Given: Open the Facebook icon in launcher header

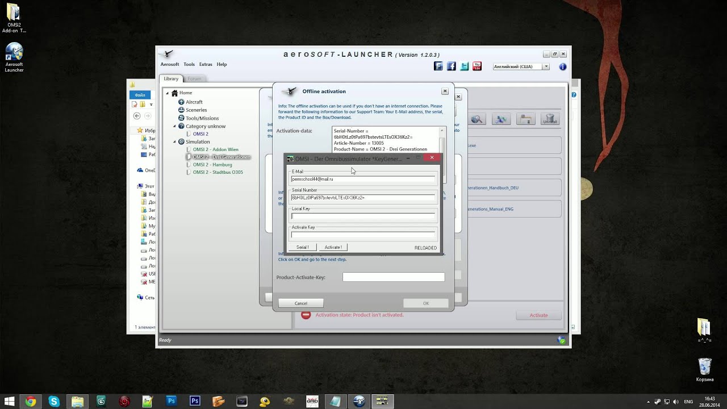Looking at the screenshot, I should coord(452,66).
